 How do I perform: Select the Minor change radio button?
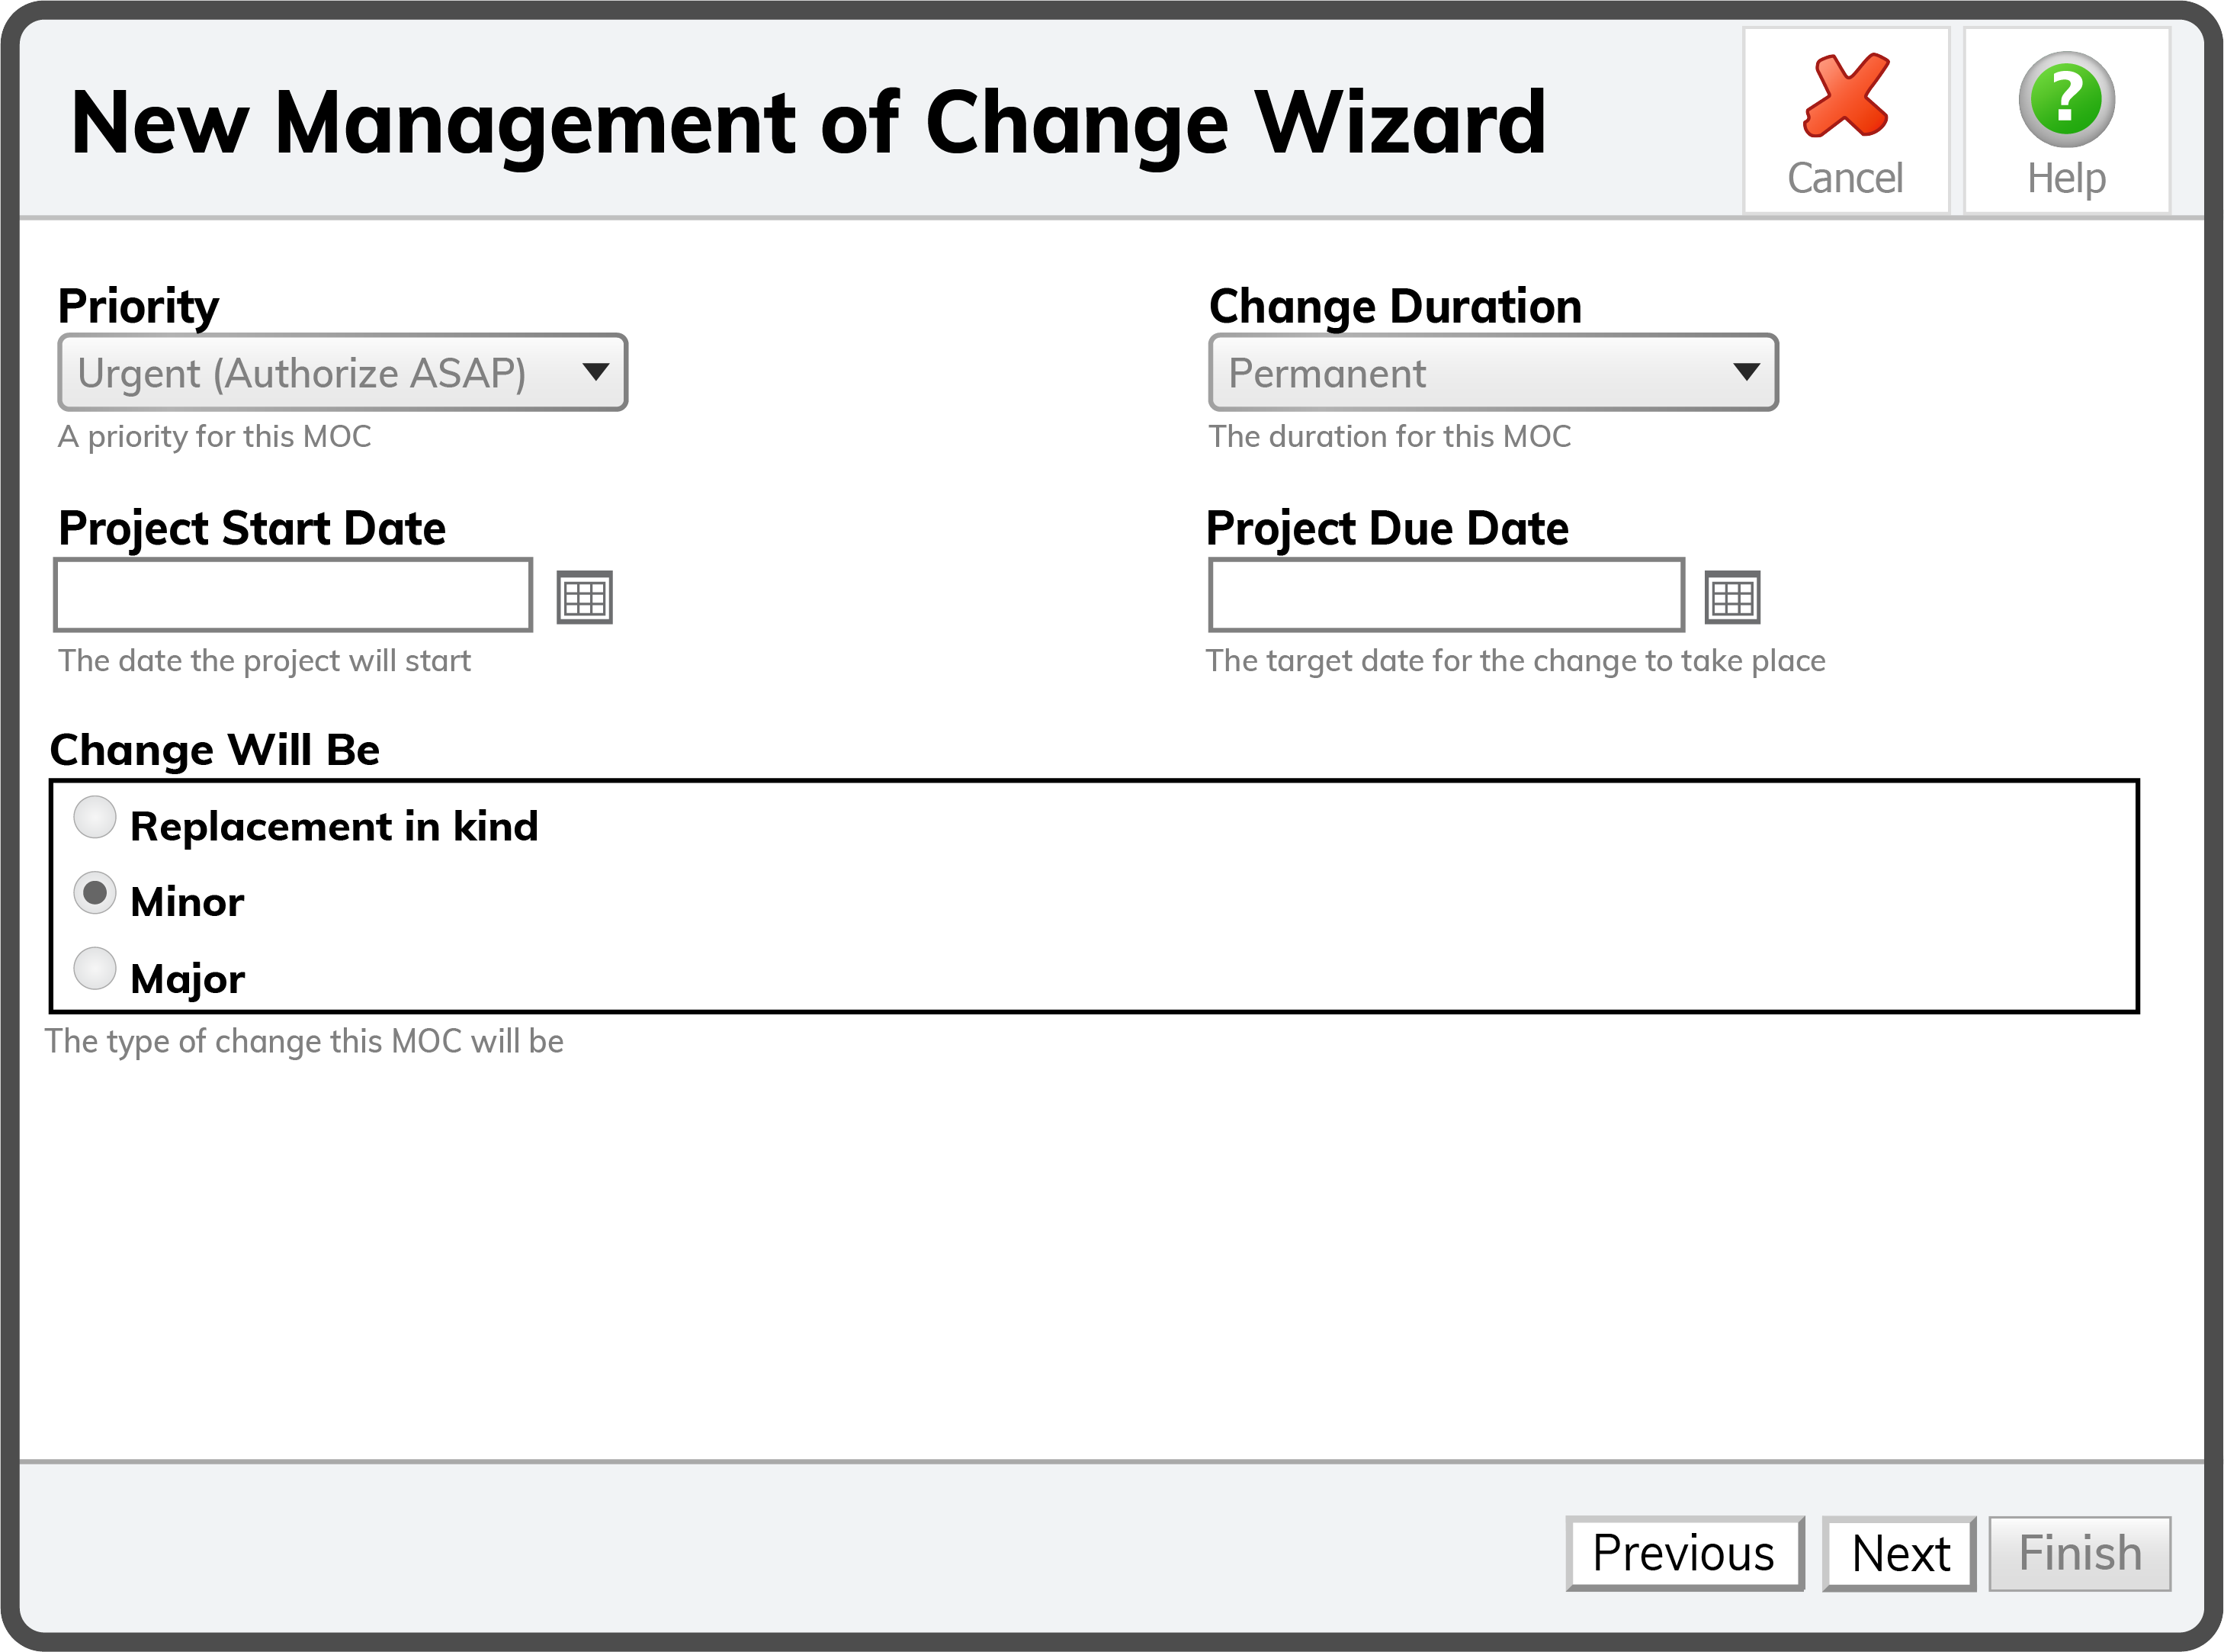point(95,892)
